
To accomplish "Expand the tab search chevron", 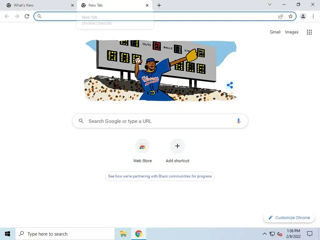I will tap(270, 4).
